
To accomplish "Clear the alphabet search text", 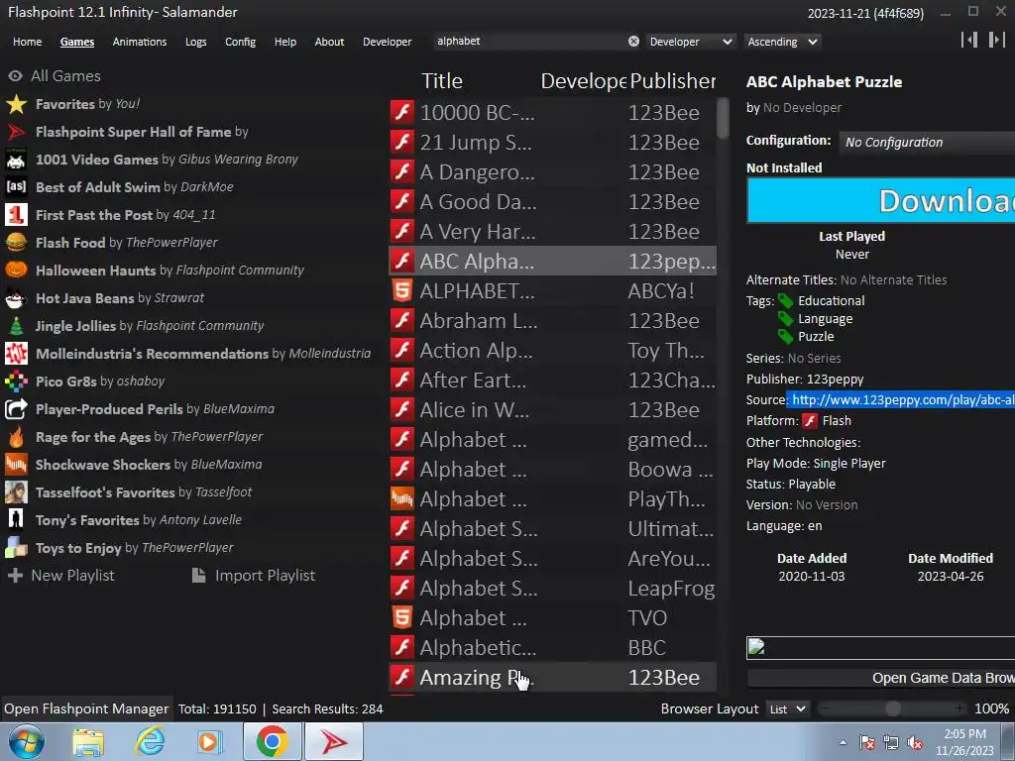I will (633, 42).
